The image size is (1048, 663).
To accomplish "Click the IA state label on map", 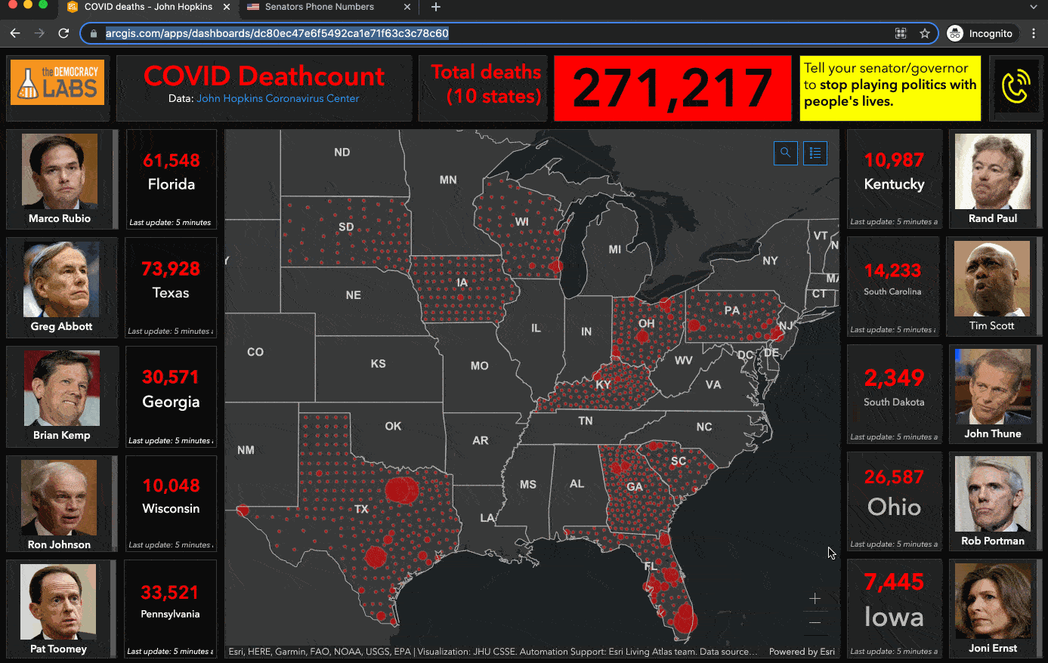I will pyautogui.click(x=462, y=282).
